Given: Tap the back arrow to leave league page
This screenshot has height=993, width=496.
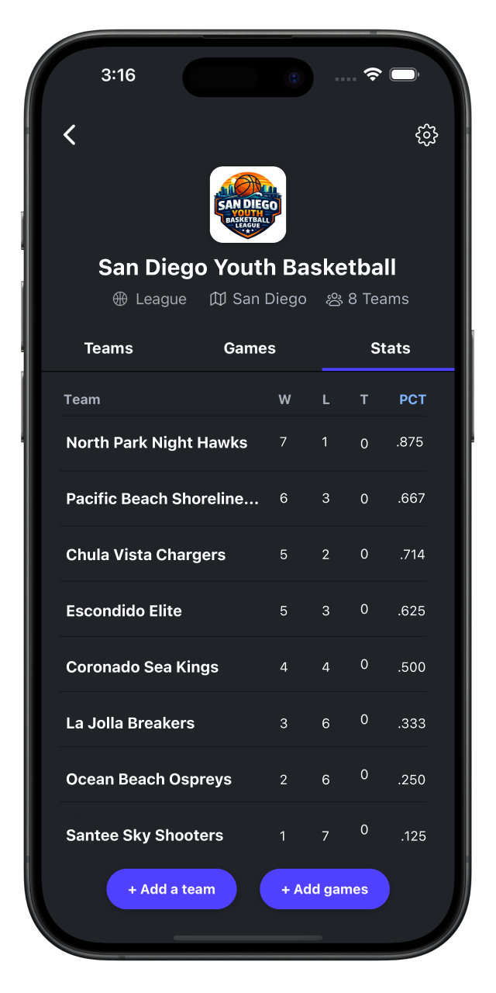Looking at the screenshot, I should coord(69,134).
